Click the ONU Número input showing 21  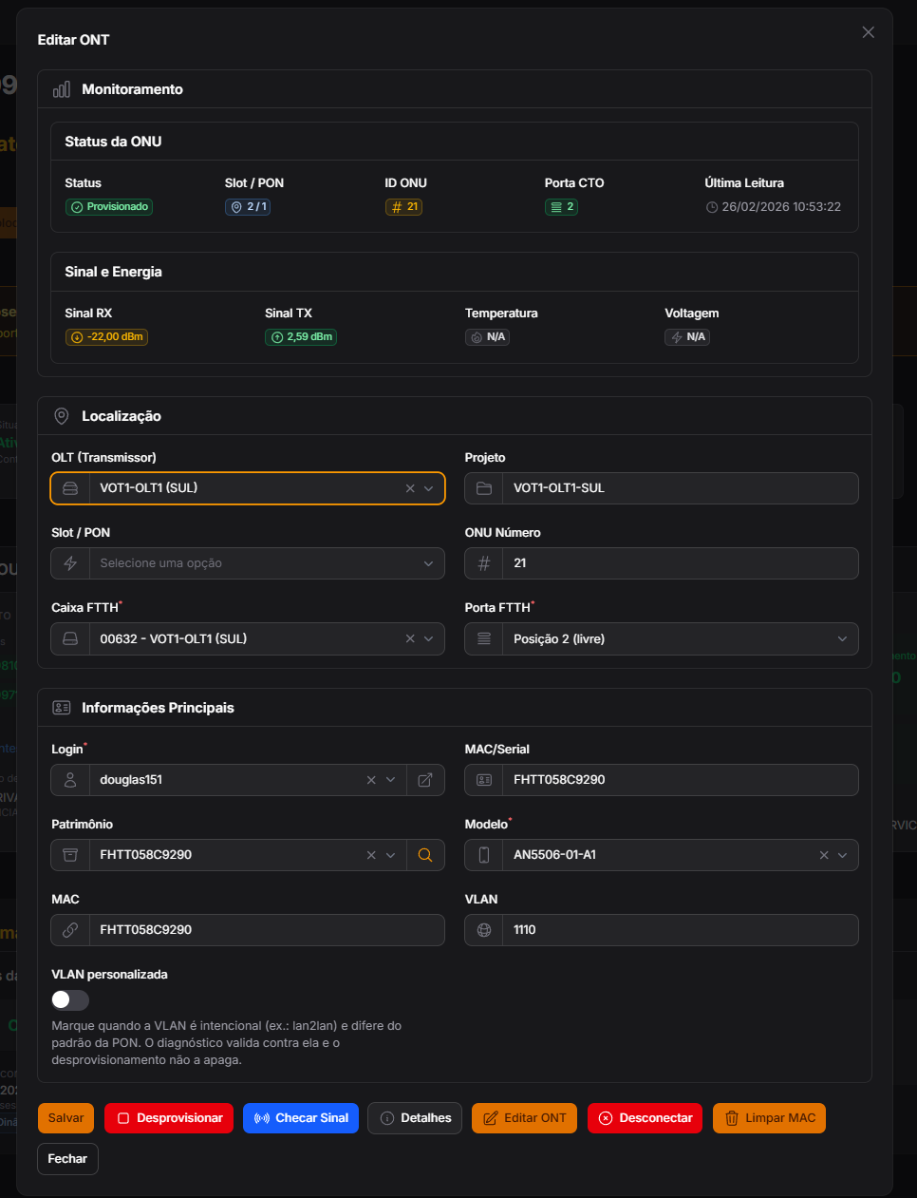pos(680,563)
